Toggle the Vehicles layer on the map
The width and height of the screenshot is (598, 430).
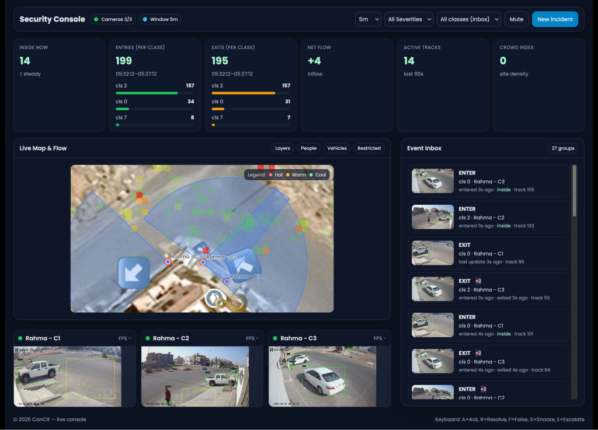pyautogui.click(x=336, y=148)
